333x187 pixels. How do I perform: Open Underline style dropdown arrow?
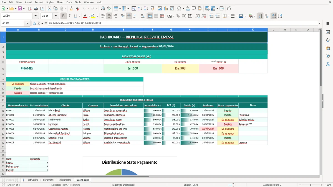tap(79, 16)
